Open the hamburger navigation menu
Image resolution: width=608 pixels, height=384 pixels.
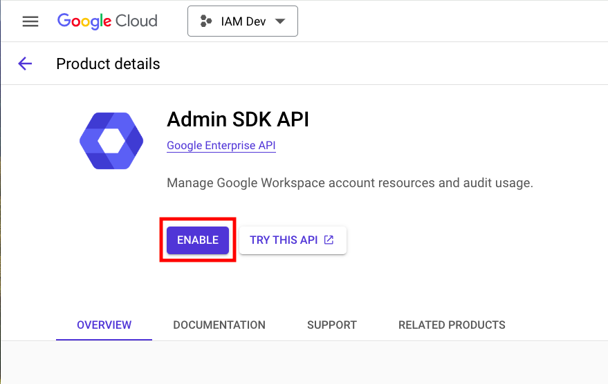[30, 21]
